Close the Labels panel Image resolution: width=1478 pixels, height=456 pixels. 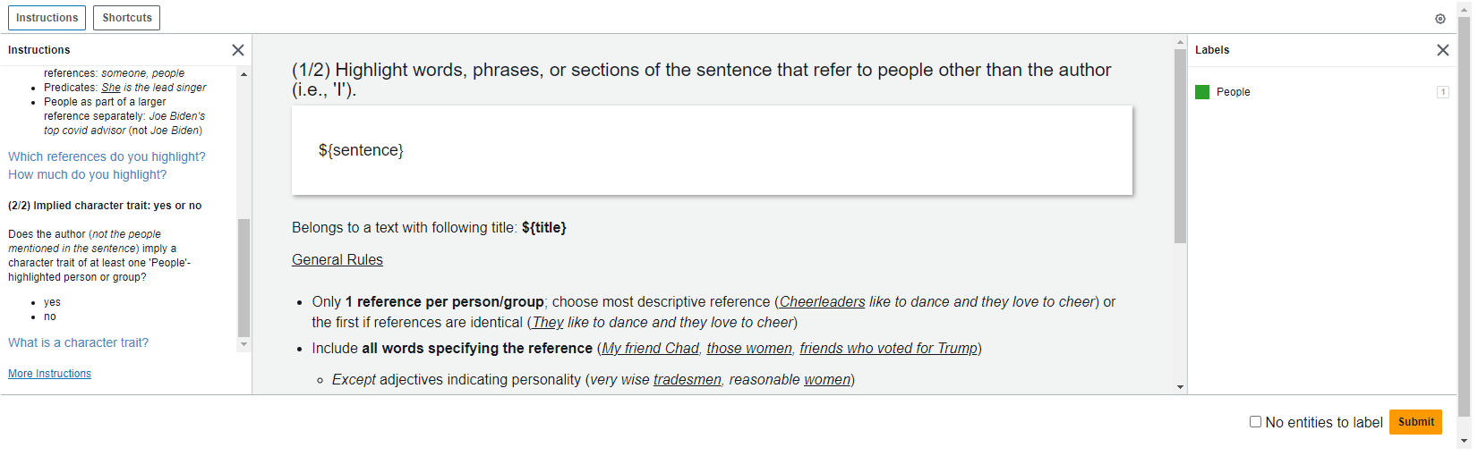point(1442,50)
